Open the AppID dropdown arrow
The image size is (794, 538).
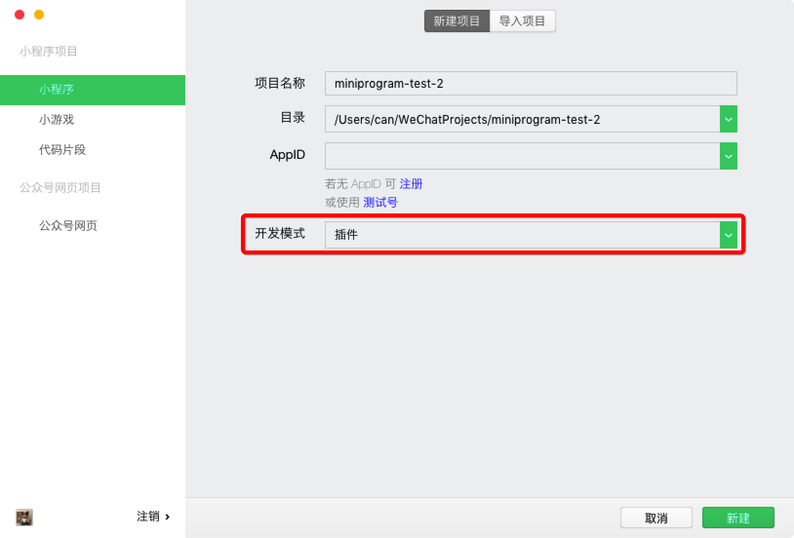pos(728,156)
